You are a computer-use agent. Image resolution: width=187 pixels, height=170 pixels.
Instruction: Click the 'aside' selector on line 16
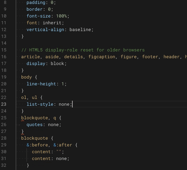(52, 57)
